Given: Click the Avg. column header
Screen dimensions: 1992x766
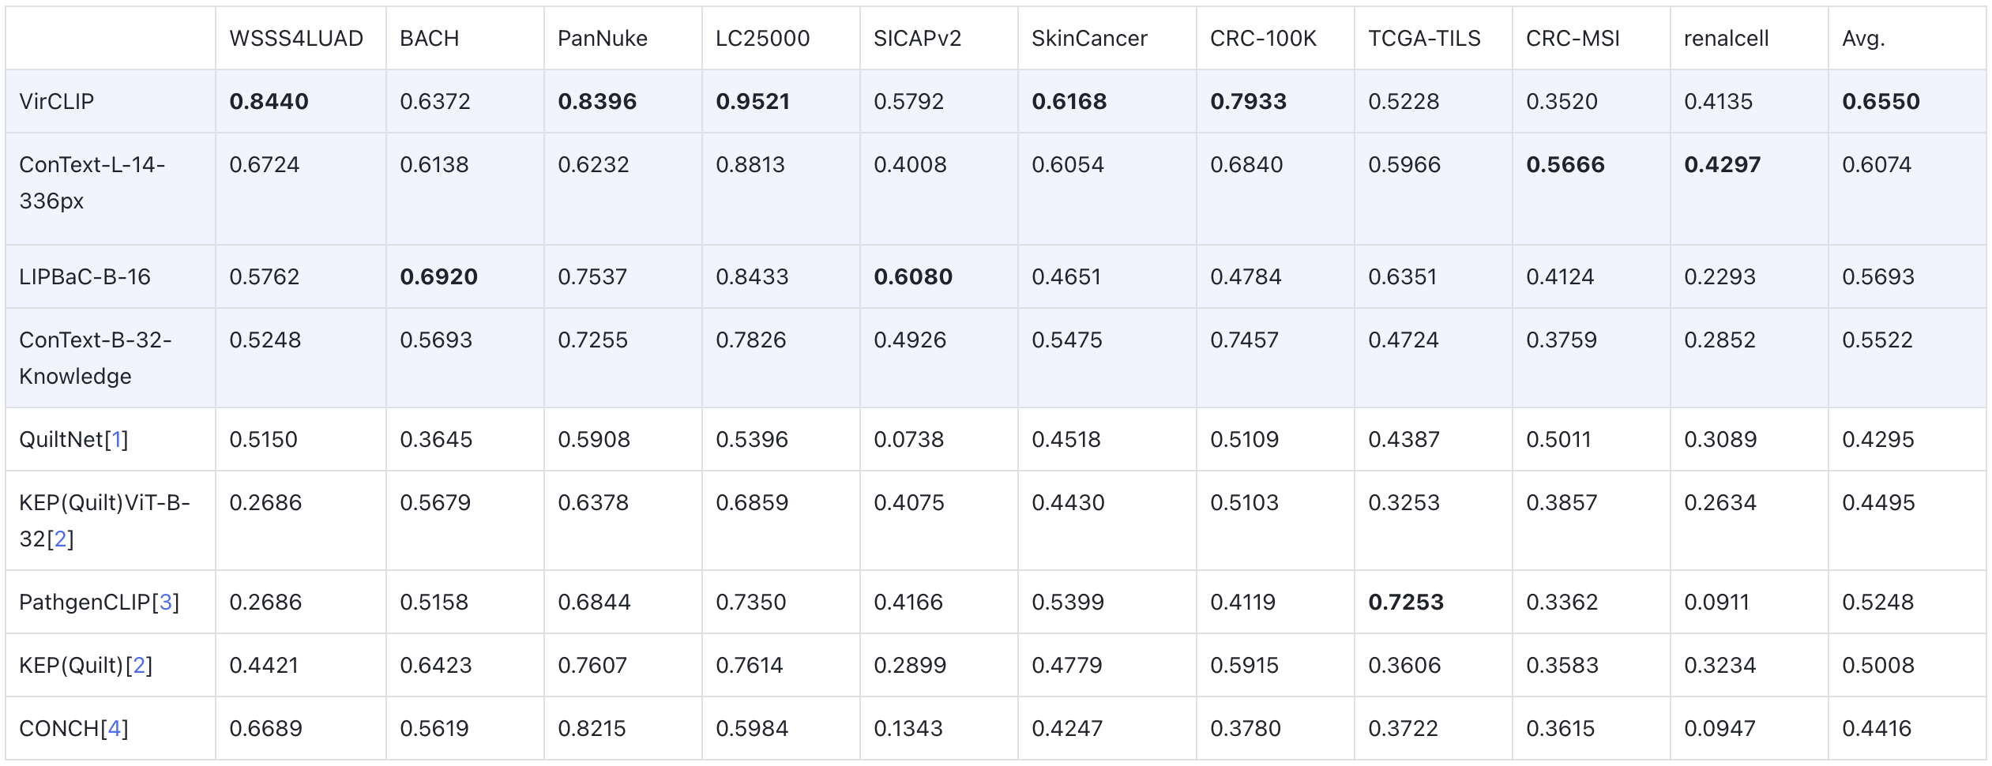Looking at the screenshot, I should click(1863, 39).
